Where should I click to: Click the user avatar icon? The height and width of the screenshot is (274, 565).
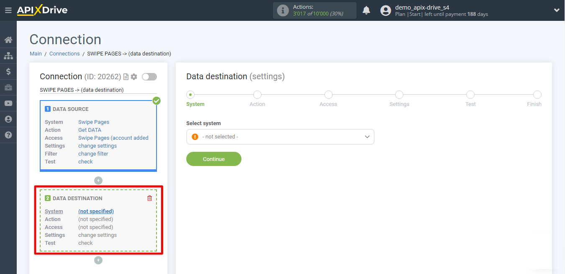(385, 10)
